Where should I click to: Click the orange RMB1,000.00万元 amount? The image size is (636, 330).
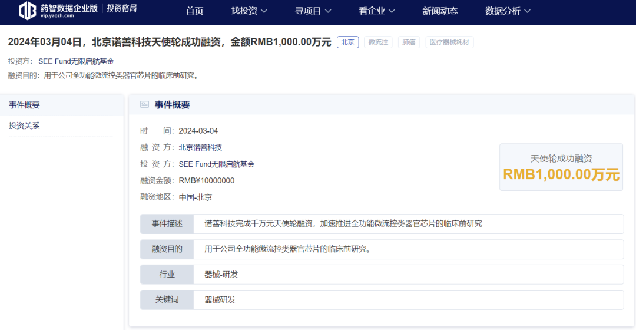coord(561,174)
